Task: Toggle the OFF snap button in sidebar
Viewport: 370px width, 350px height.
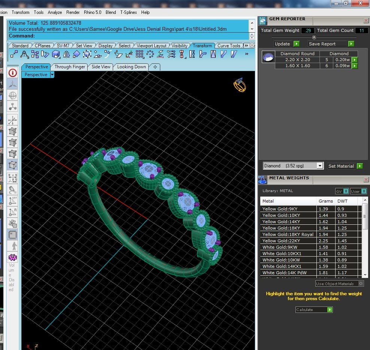Action: pyautogui.click(x=13, y=200)
